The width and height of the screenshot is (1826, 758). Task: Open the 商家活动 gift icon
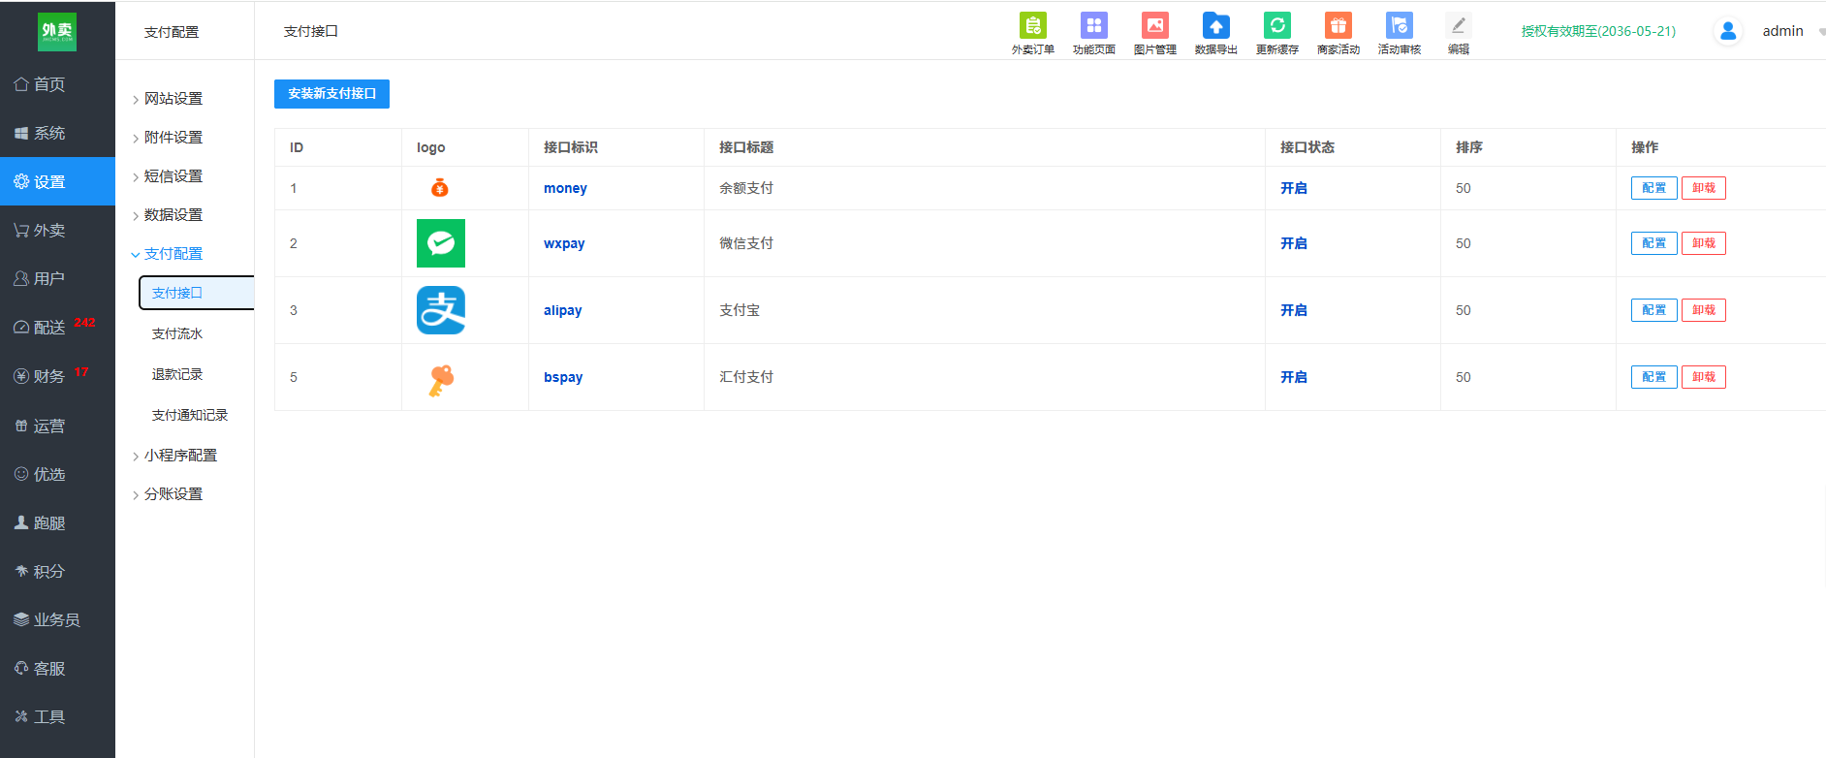[1338, 26]
